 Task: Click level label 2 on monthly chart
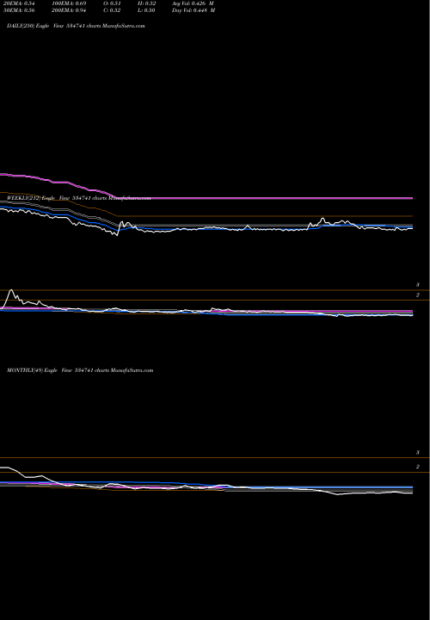417,467
